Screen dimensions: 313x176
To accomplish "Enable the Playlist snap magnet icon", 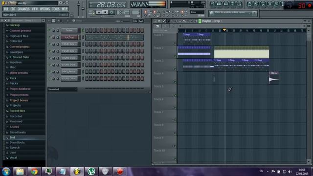I will (159, 21).
